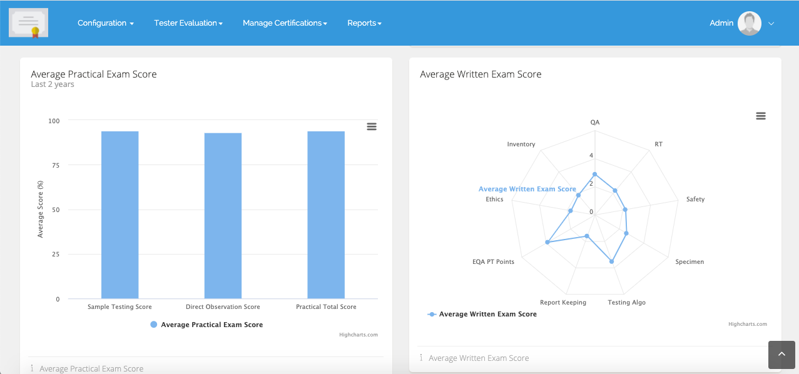Image resolution: width=799 pixels, height=374 pixels.
Task: Click the scroll-to-top arrow button
Action: [x=781, y=355]
